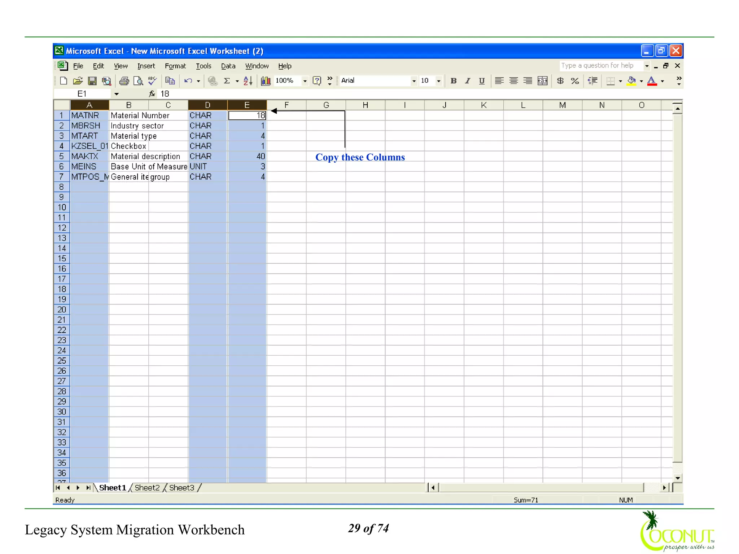Switch to the Sheet3 tab
739x554 pixels.
pyautogui.click(x=182, y=488)
